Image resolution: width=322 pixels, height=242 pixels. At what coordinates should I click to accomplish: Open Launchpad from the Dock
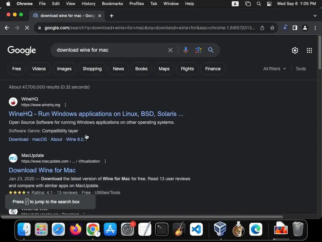point(41,229)
